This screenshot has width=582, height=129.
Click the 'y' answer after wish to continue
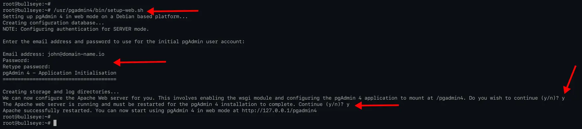tap(563, 98)
